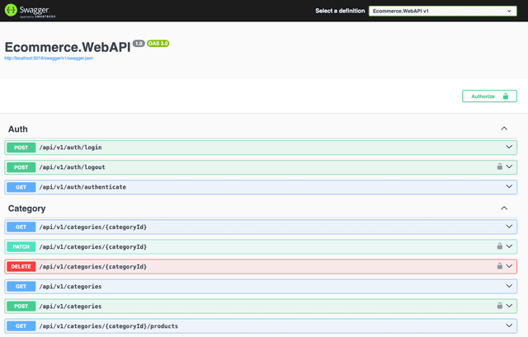The width and height of the screenshot is (528, 337).
Task: Expand the POST /api/v1/auth/login chevron
Action: [510, 147]
